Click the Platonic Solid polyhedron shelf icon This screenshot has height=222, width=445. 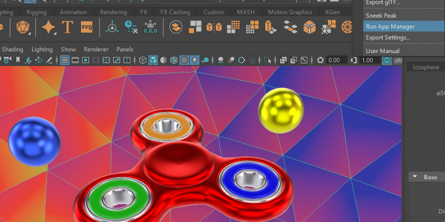[x=23, y=27]
